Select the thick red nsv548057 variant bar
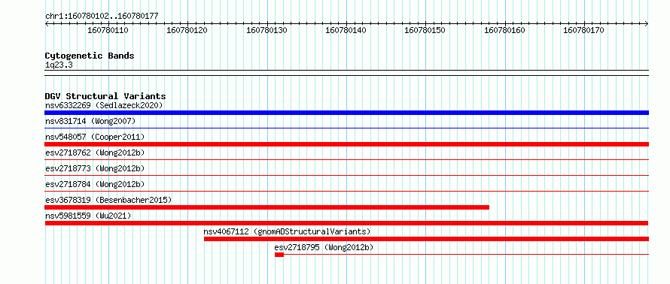Viewport: 670px width, 284px height. click(346, 144)
